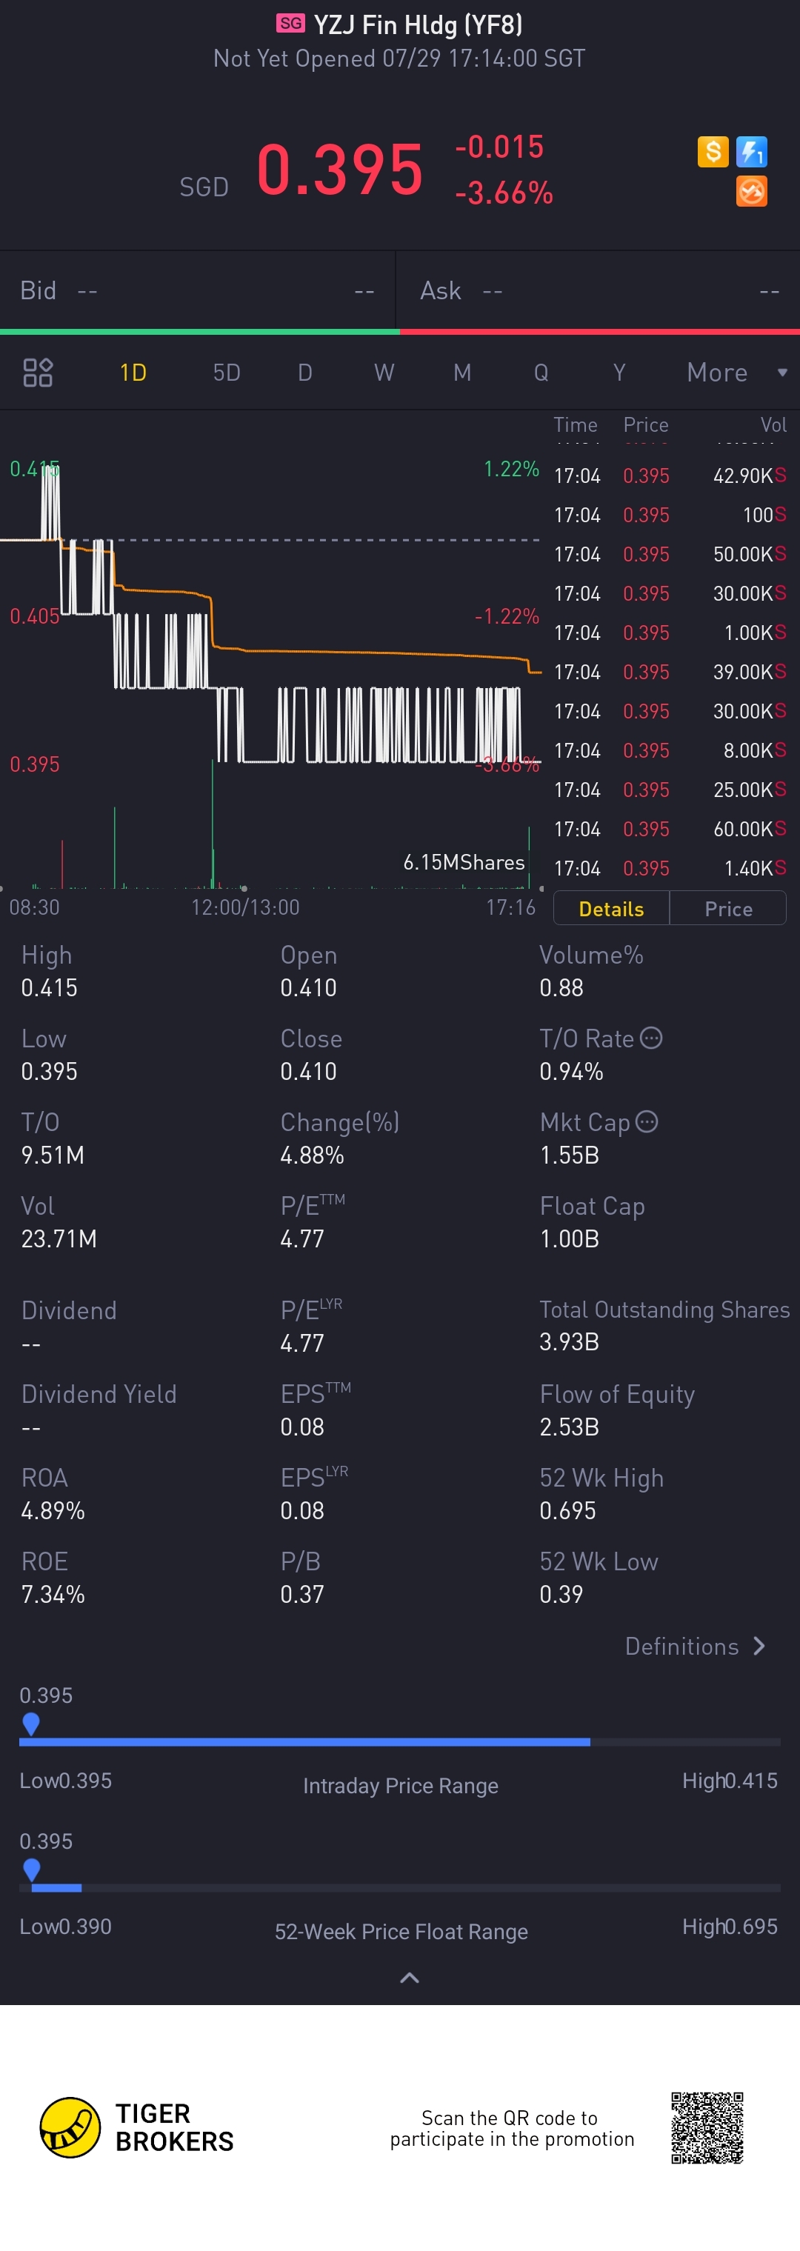
Task: Tap the orange no-short-selling badge
Action: point(751,190)
